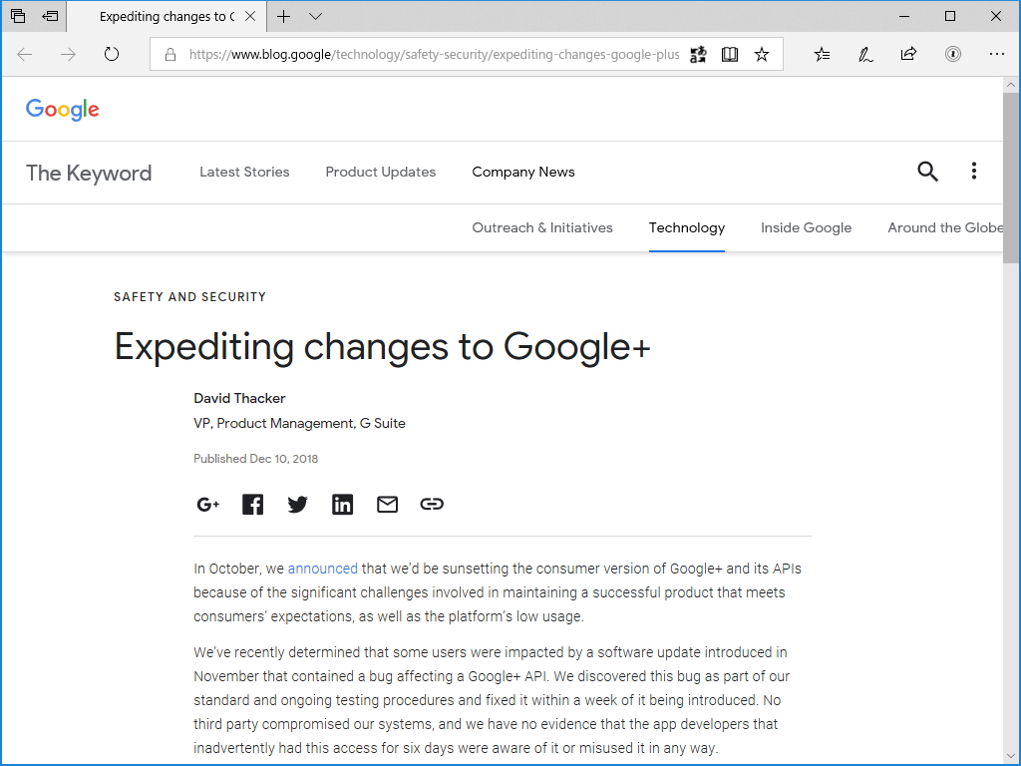Click the announced hyperlink in the article

tap(322, 569)
